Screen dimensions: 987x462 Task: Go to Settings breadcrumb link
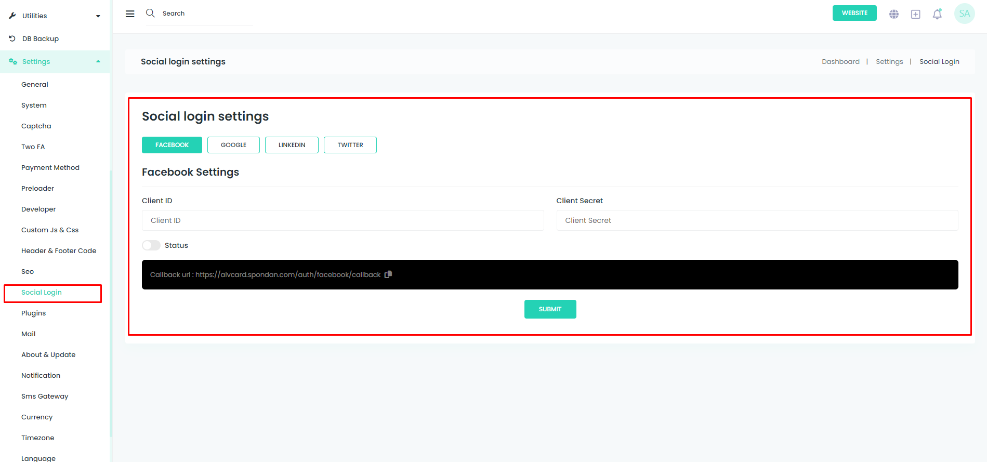coord(889,61)
